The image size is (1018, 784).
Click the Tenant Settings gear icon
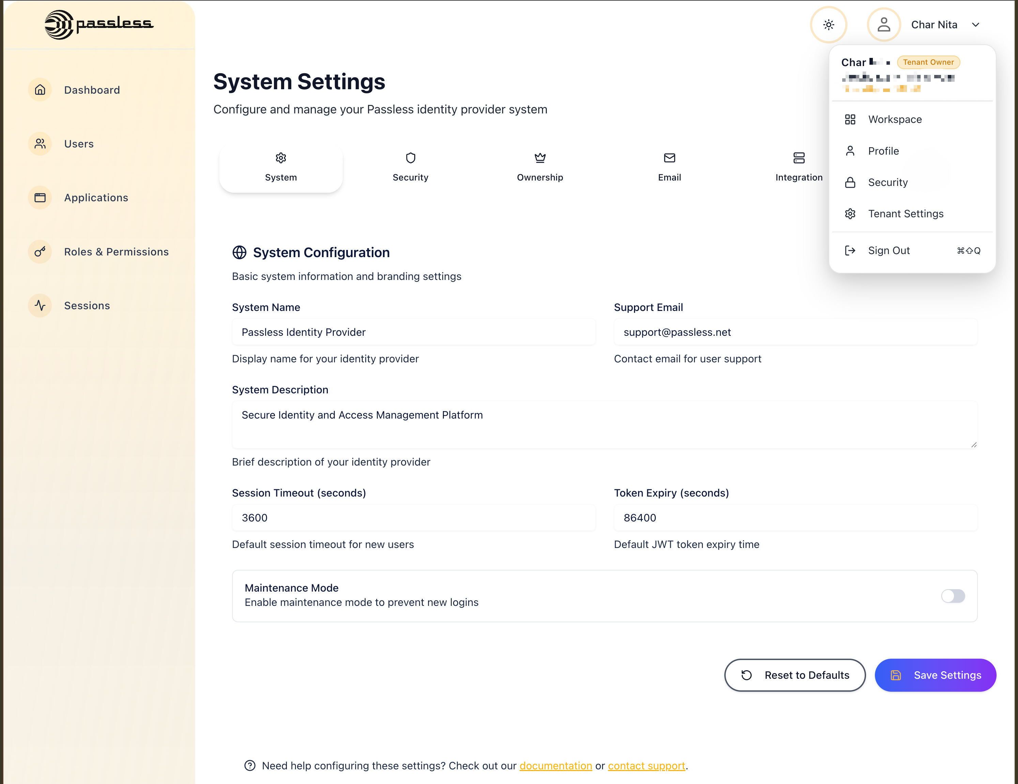click(x=850, y=214)
